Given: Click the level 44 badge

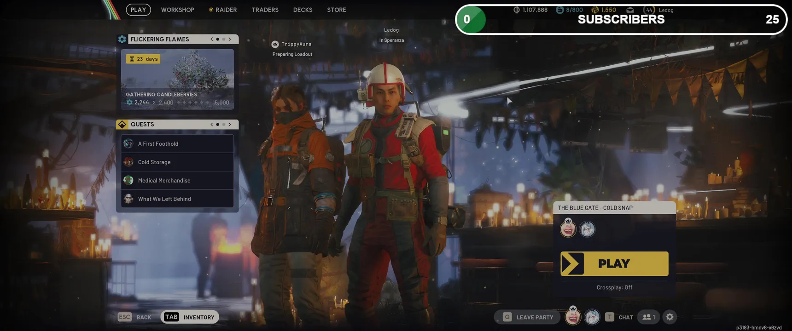Looking at the screenshot, I should [649, 10].
